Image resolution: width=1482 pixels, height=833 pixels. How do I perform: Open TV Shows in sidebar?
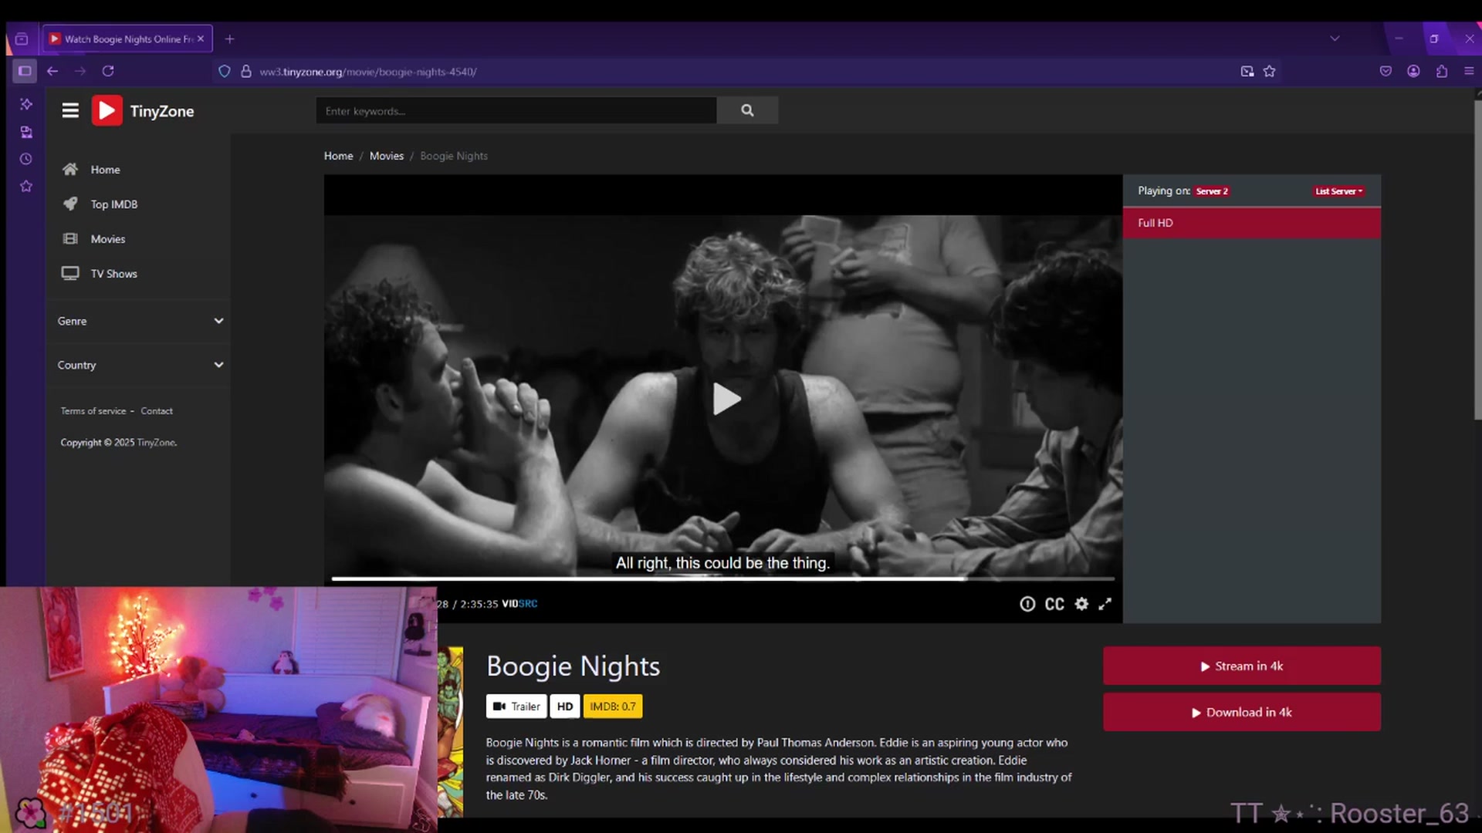pos(114,274)
